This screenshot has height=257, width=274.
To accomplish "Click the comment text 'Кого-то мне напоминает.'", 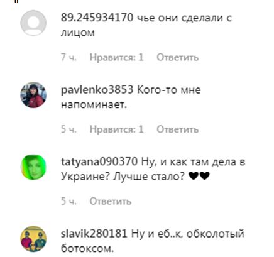I will point(131,97).
